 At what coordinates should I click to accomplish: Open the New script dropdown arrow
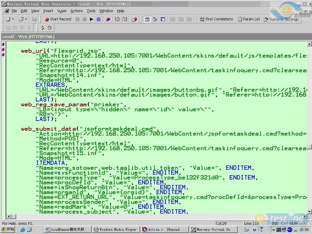click(13, 19)
